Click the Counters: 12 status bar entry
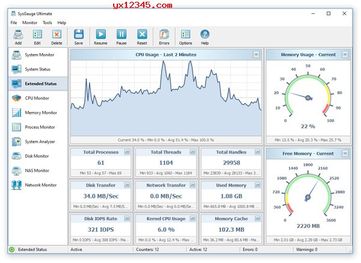 [147, 249]
